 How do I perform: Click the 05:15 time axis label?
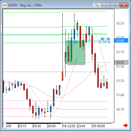click(x=22, y=126)
